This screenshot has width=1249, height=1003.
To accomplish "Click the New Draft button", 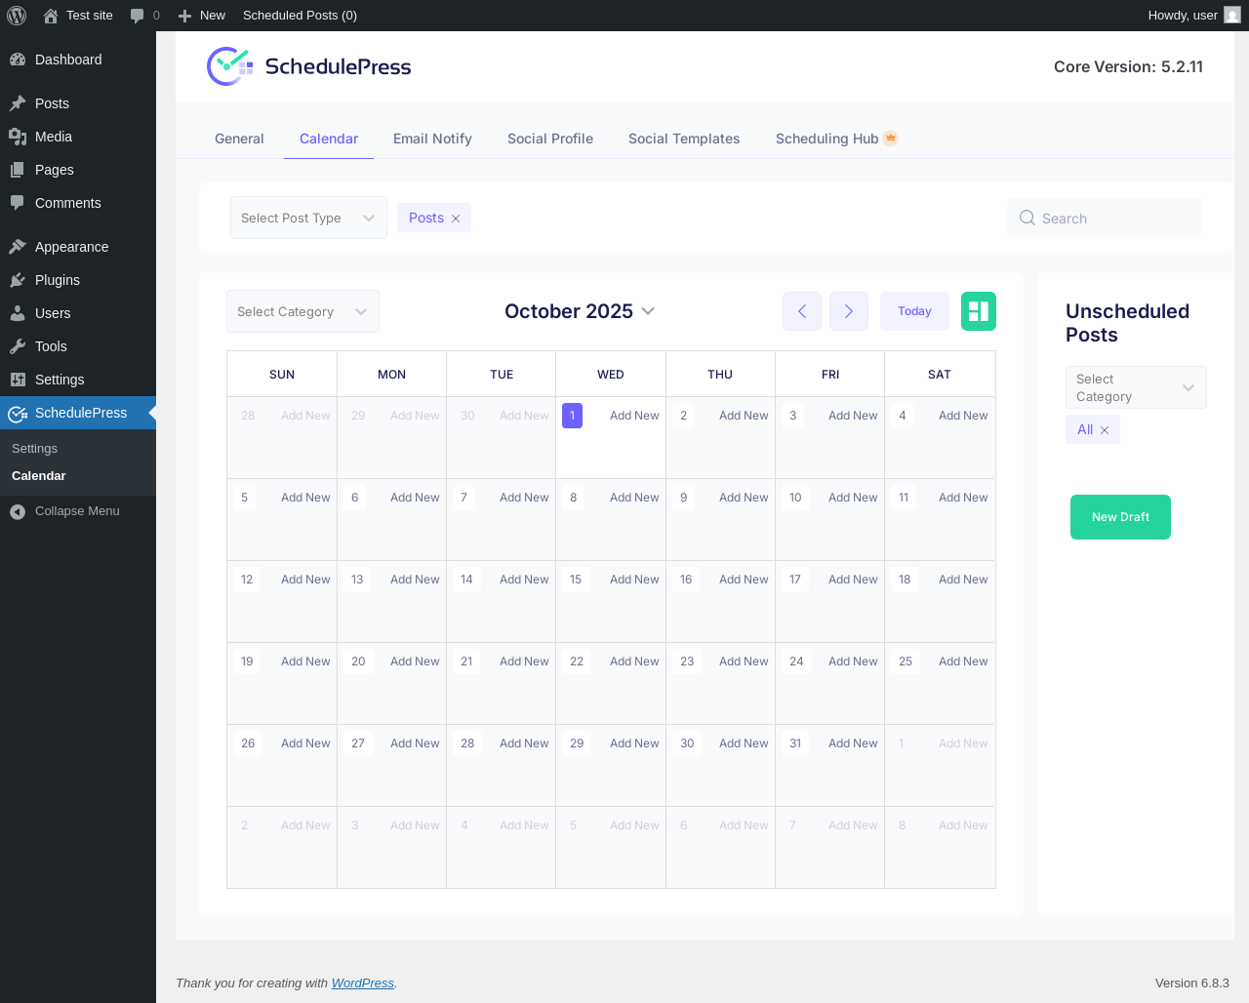I will point(1120,517).
